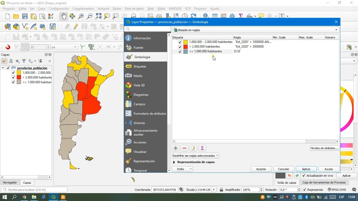Click the Zoom Out magnifier tool

[x=90, y=16]
